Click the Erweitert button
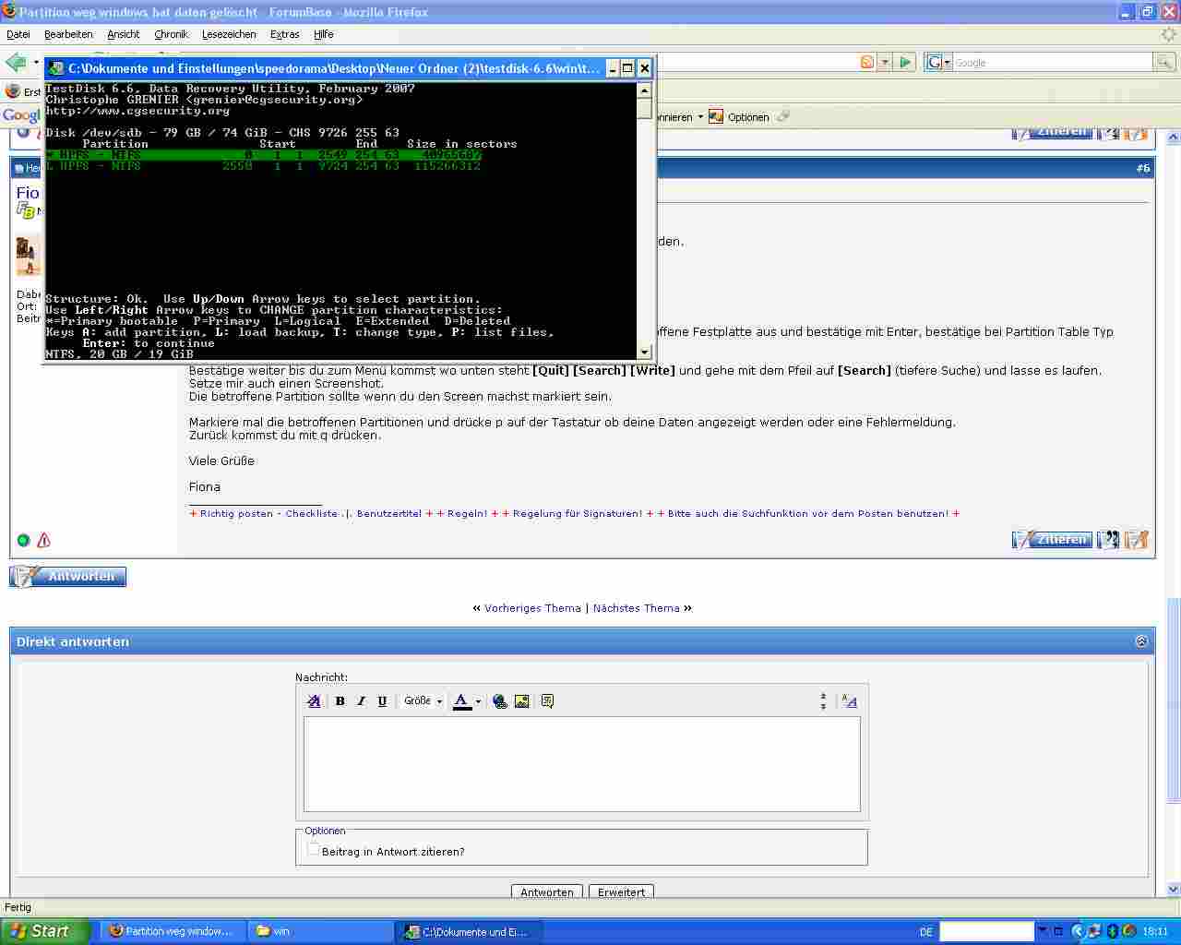 pos(622,892)
